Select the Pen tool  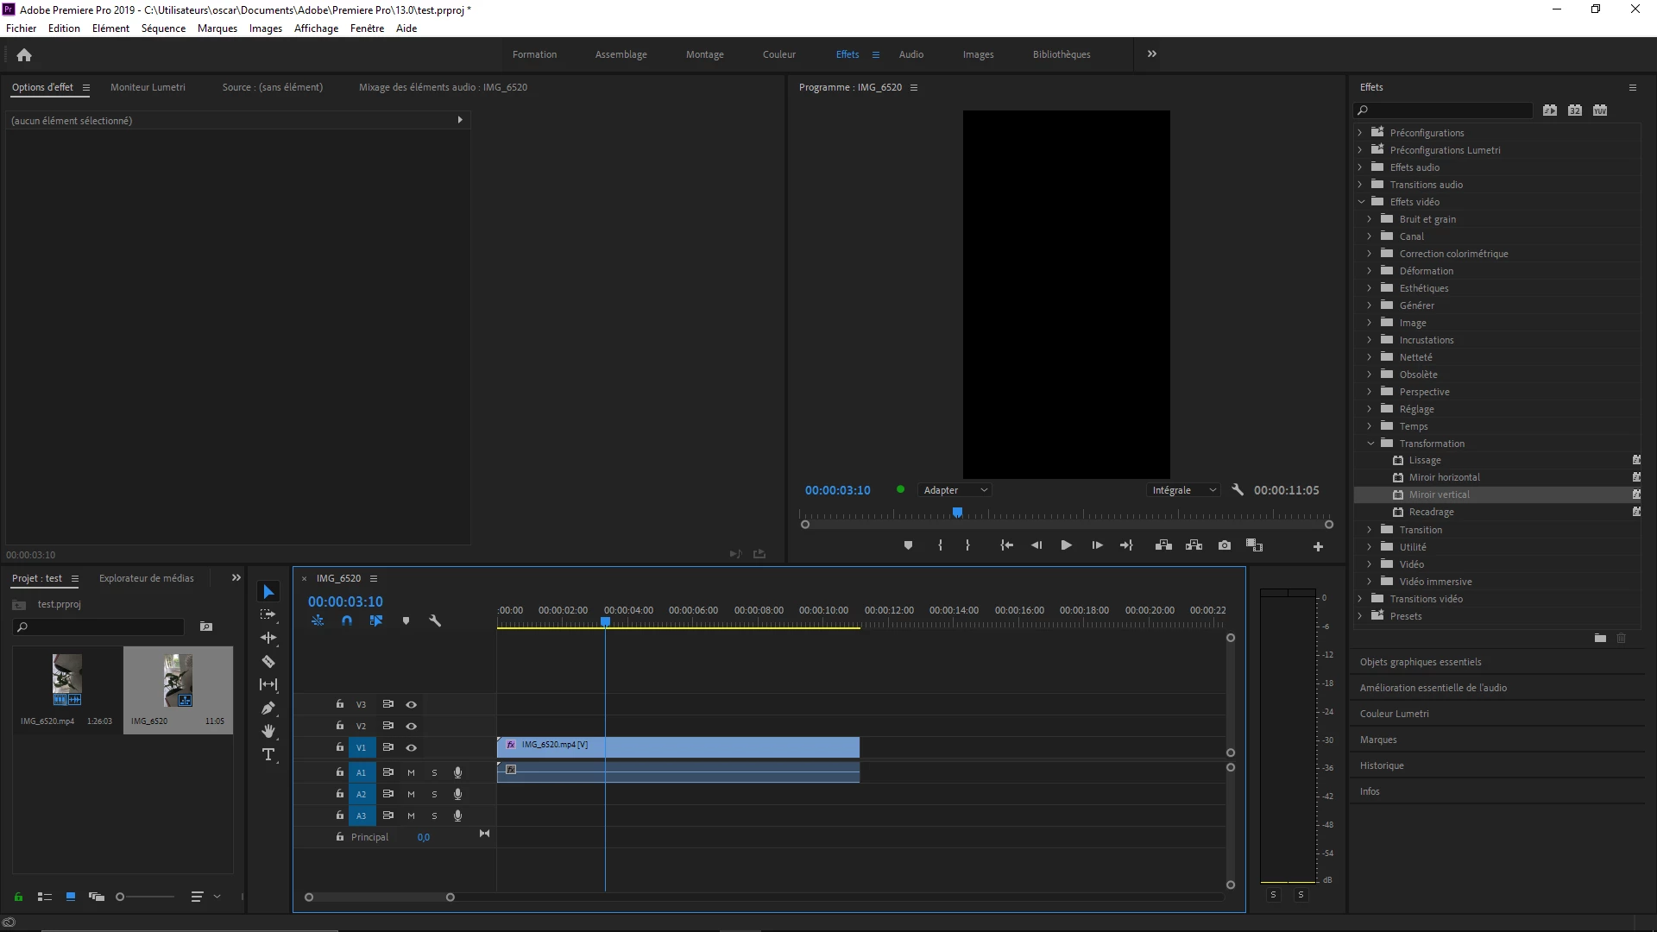point(268,708)
